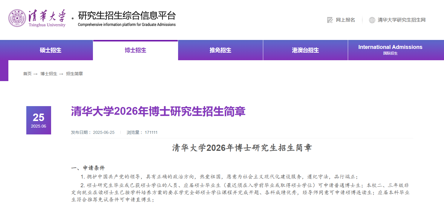Click the Tsinghua University logo emblem
The width and height of the screenshot is (444, 203).
click(17, 18)
